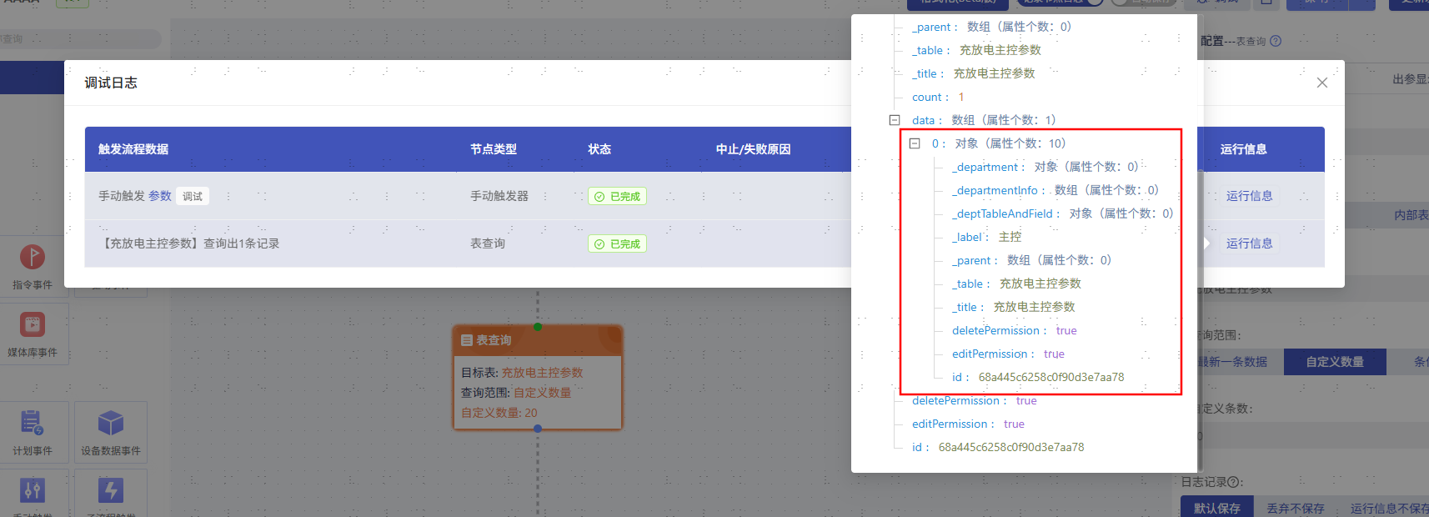
Task: Open 运行信息 link for 表查询 row
Action: point(1249,243)
